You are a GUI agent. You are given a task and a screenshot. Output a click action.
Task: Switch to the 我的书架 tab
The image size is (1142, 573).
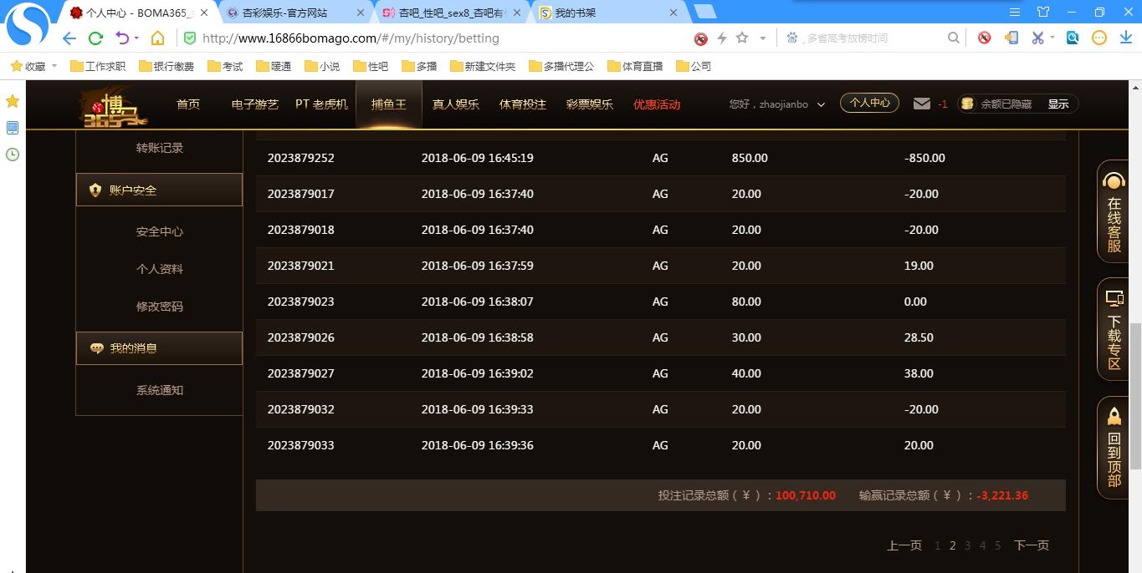point(607,13)
